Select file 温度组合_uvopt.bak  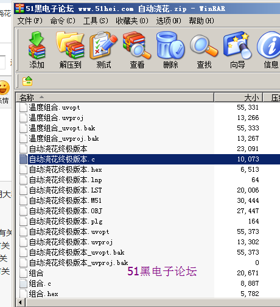pyautogui.click(x=62, y=128)
